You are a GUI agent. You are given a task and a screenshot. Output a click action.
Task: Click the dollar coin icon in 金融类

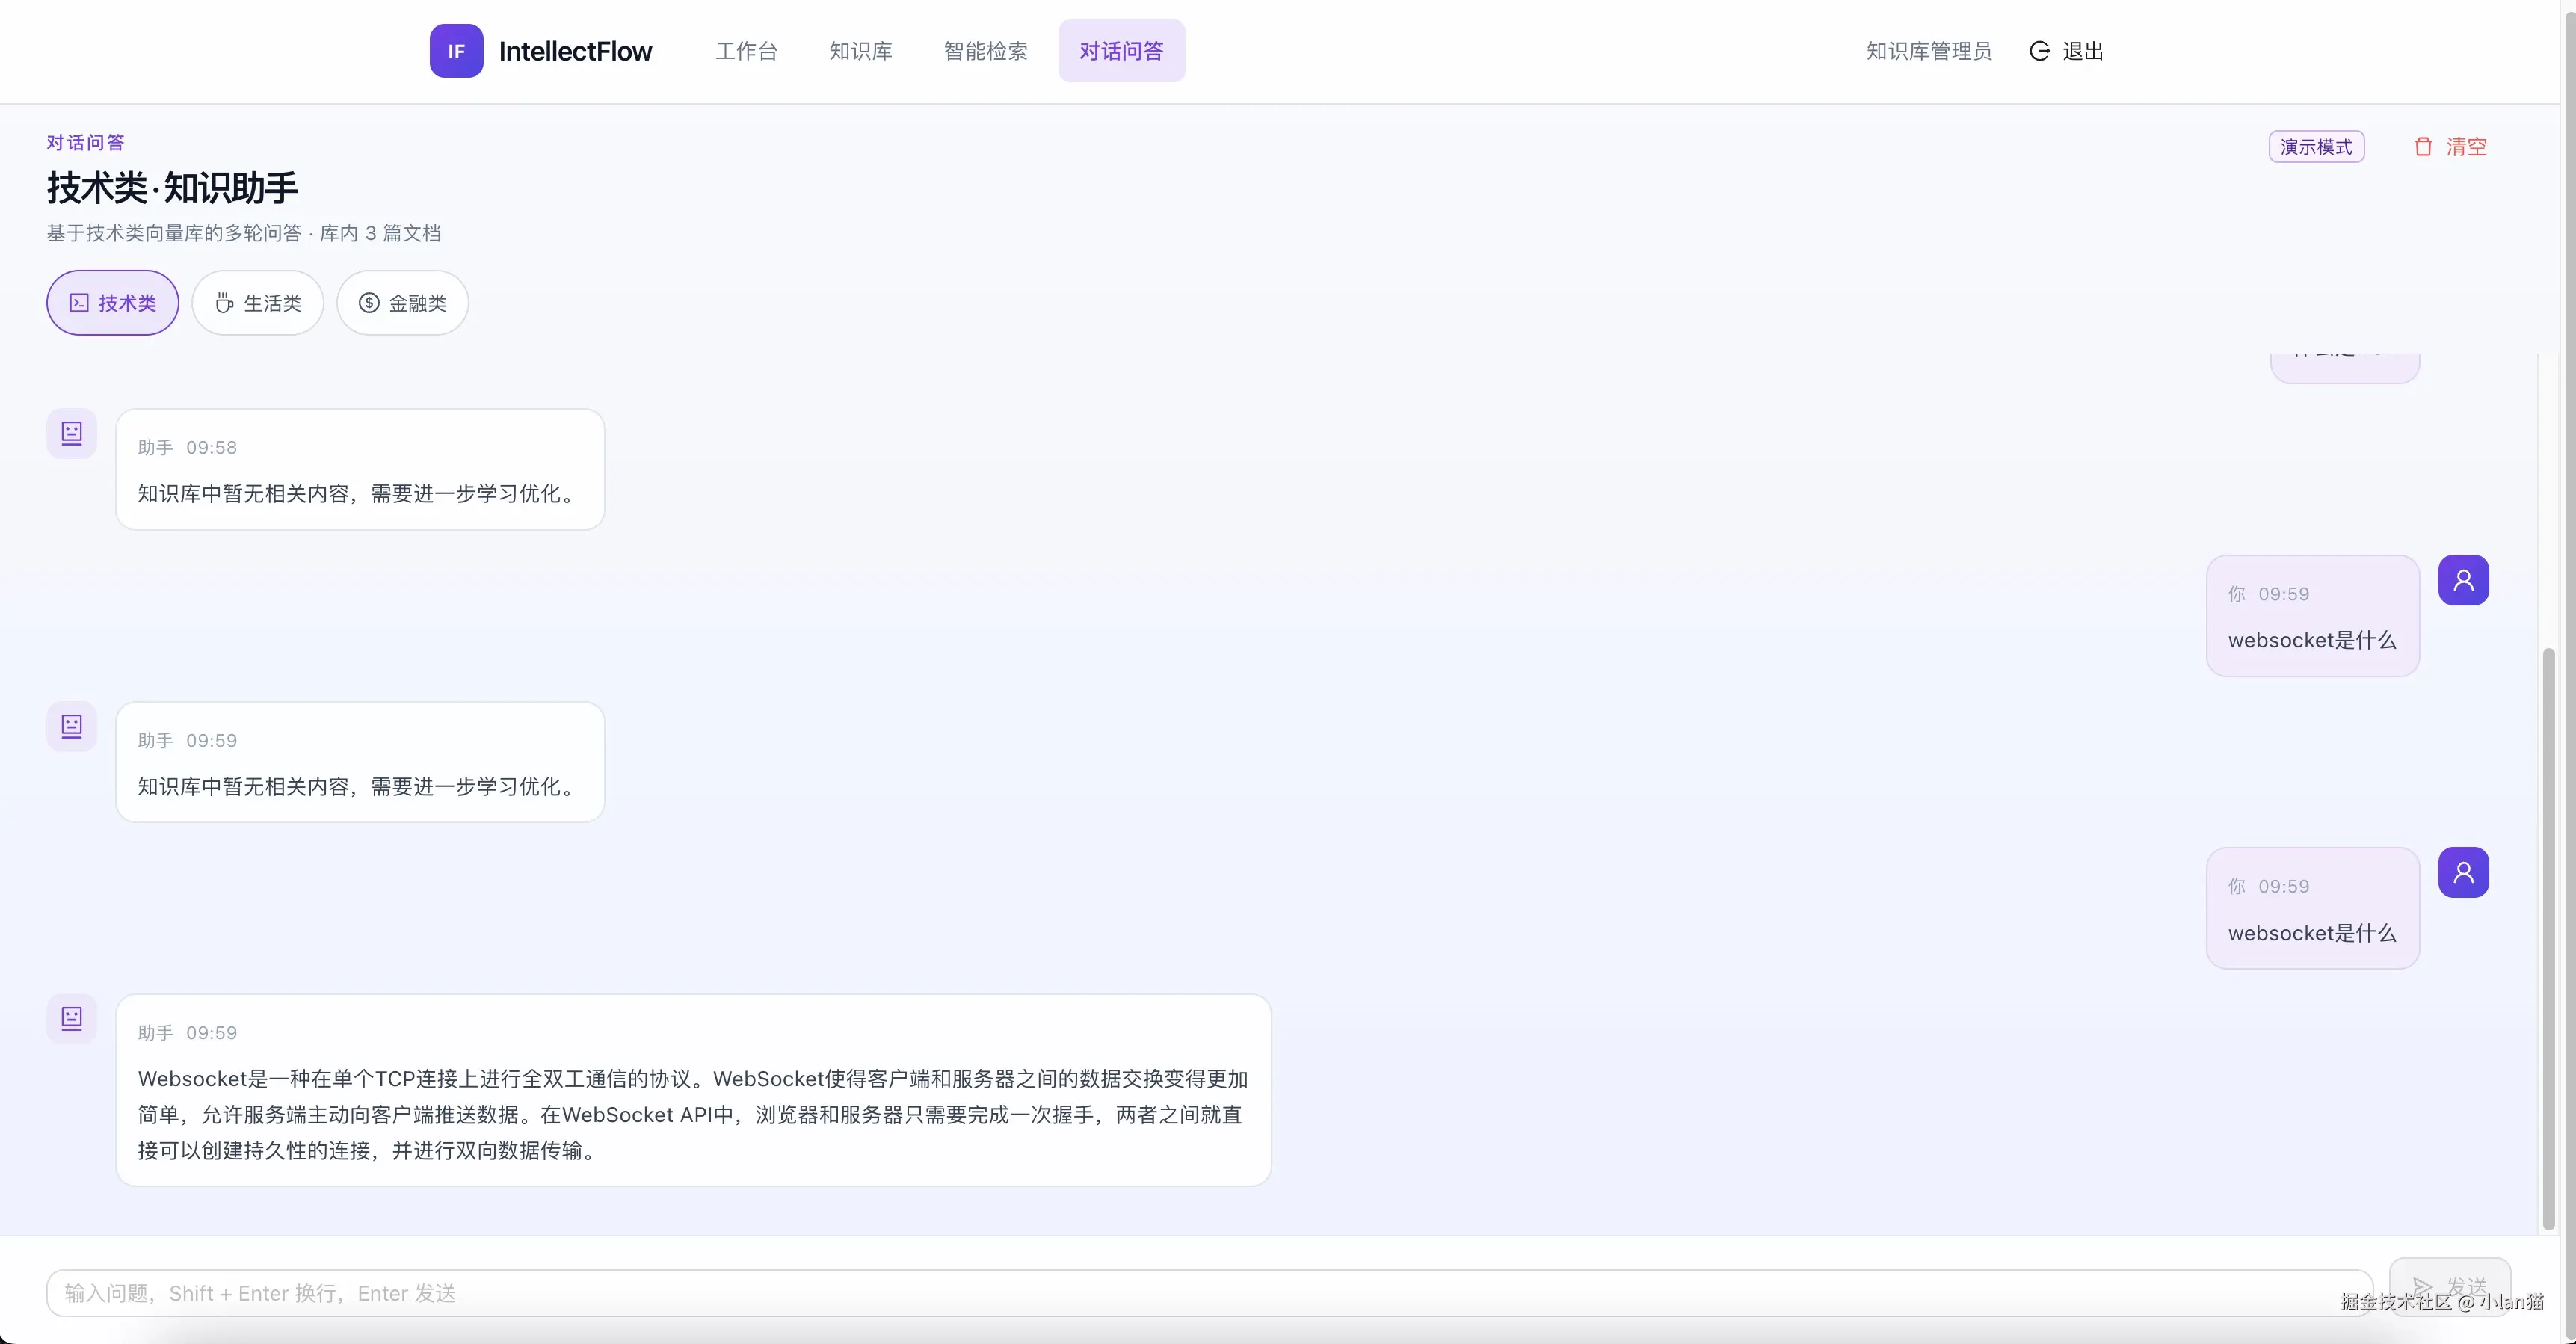click(x=369, y=303)
